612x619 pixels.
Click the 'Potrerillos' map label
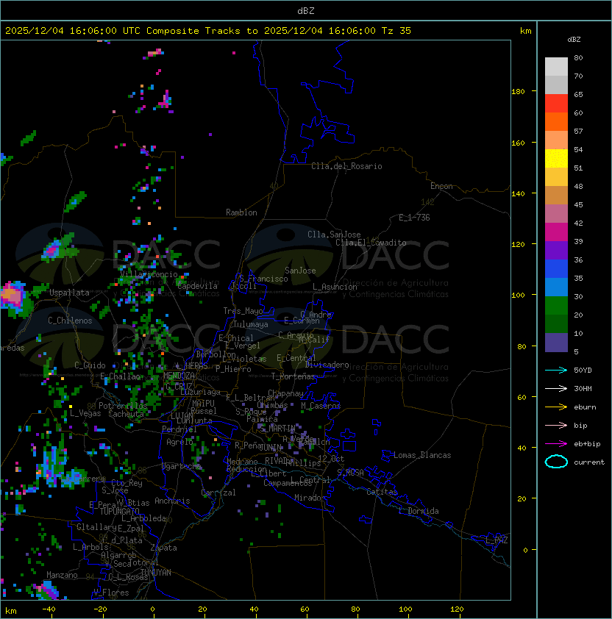point(123,406)
